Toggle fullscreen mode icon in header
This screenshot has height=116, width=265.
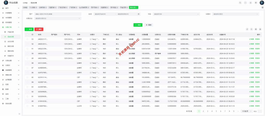(x=245, y=3)
